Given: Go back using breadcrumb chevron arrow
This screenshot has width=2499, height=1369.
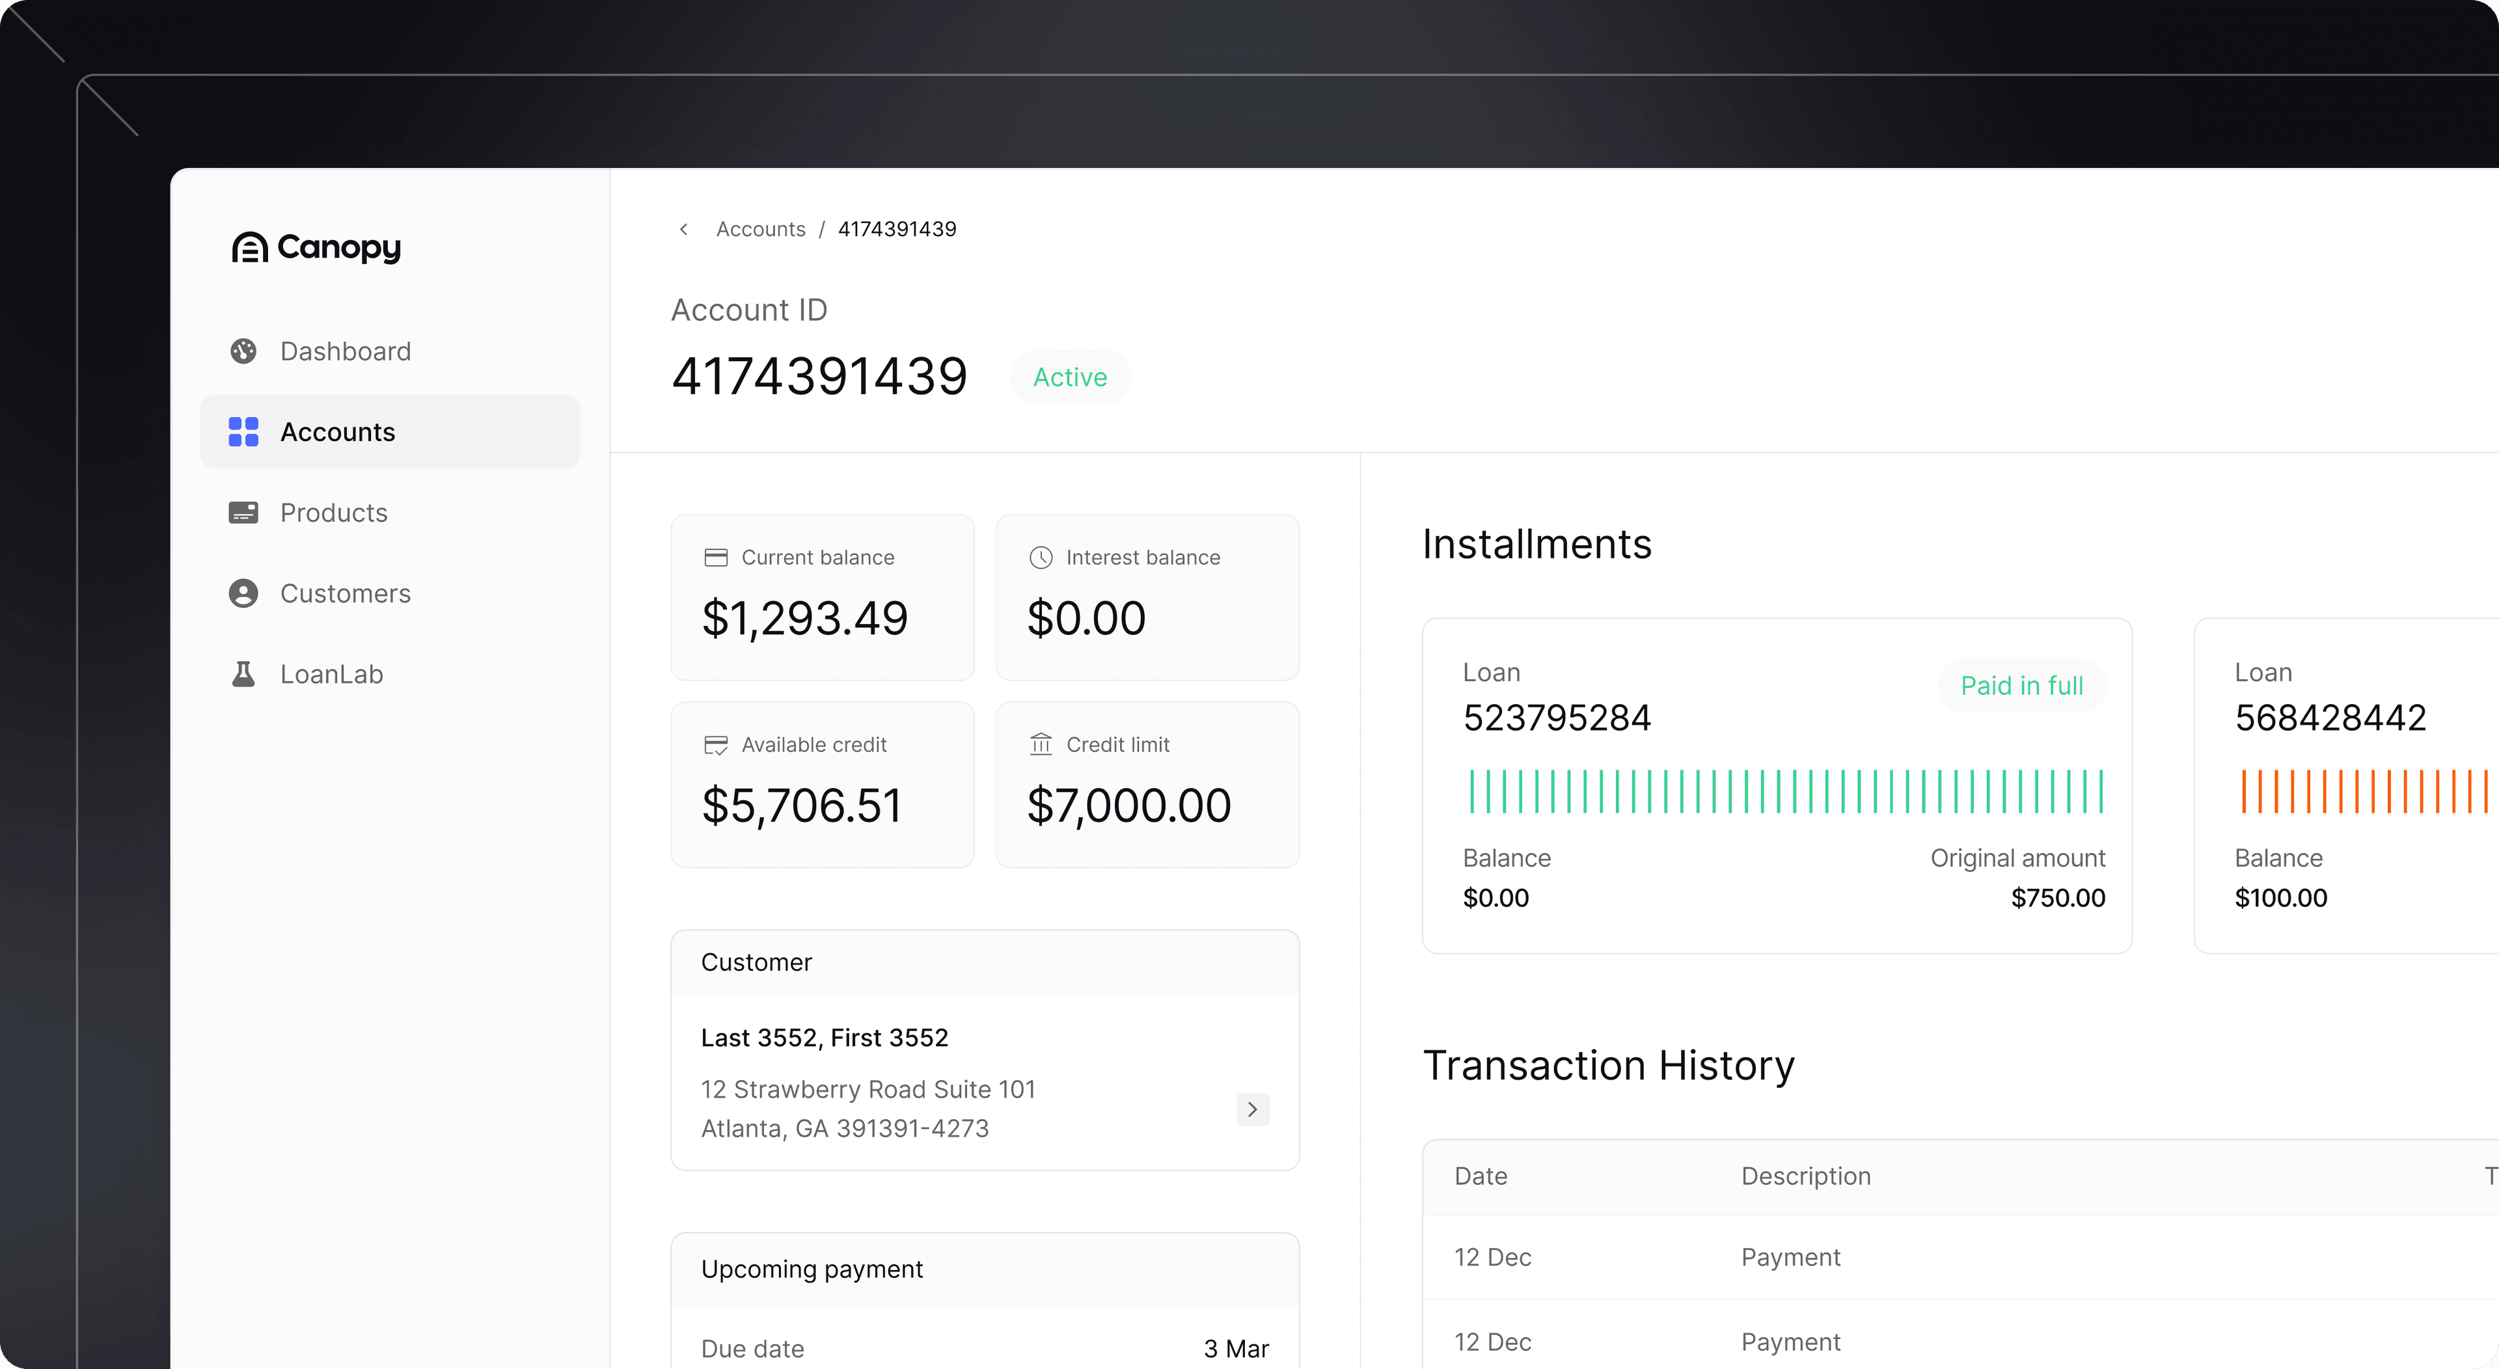Looking at the screenshot, I should click(684, 229).
